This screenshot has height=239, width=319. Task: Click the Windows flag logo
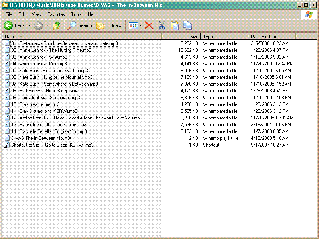tap(309, 14)
